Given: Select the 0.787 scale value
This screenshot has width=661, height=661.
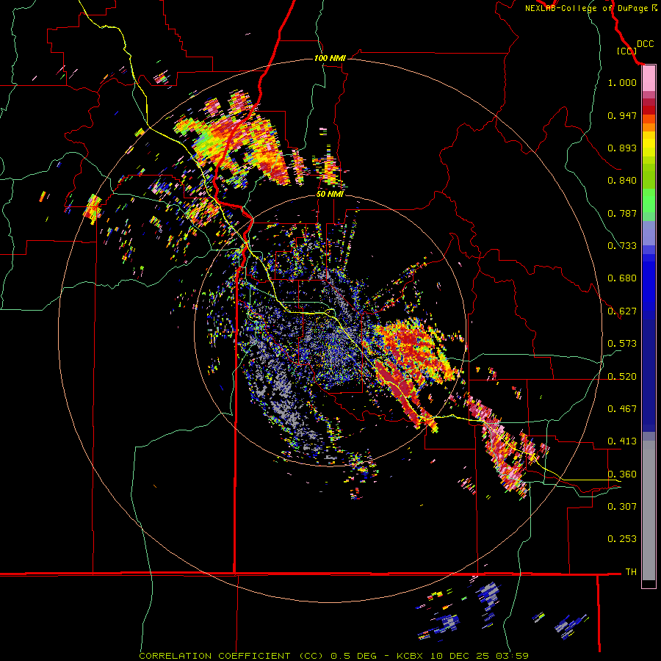Looking at the screenshot, I should pyautogui.click(x=622, y=213).
